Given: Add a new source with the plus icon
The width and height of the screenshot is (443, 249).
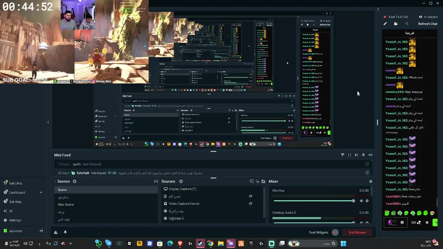Looking at the screenshot, I should 181,181.
